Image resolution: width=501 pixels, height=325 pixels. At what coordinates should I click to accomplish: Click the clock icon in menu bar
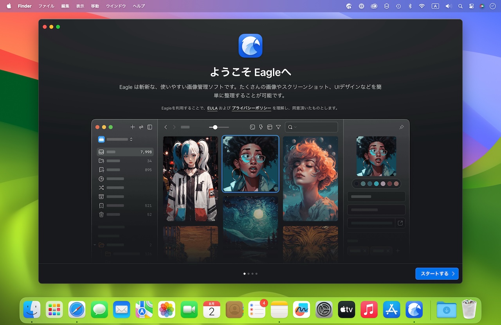click(492, 6)
